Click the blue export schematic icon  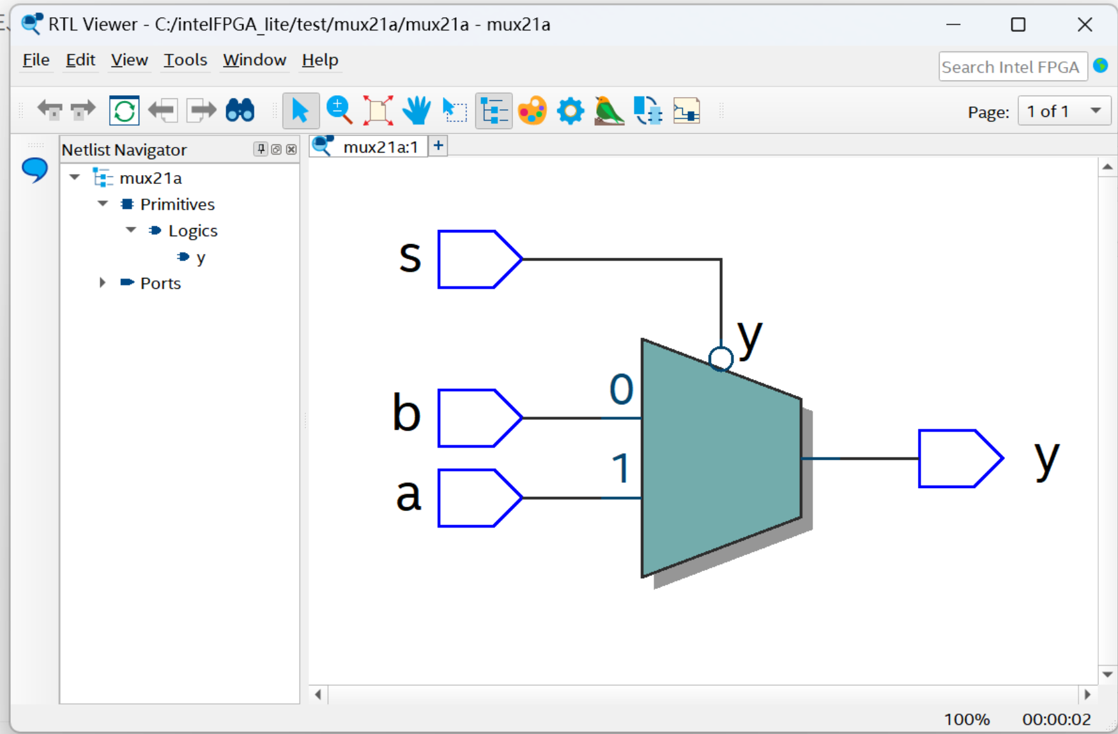point(648,111)
